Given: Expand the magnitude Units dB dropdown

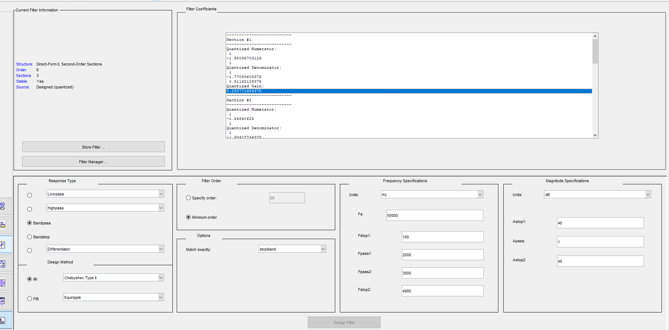Looking at the screenshot, I should coord(648,195).
